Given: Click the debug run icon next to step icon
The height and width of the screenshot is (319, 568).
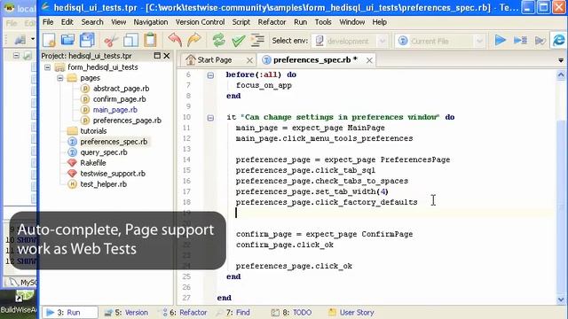Looking at the screenshot, I should [x=540, y=41].
